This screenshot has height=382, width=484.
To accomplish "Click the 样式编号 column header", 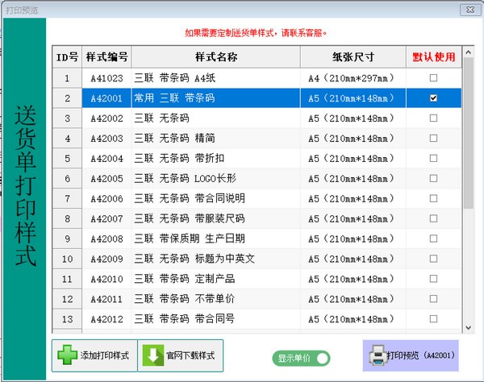I will point(107,57).
